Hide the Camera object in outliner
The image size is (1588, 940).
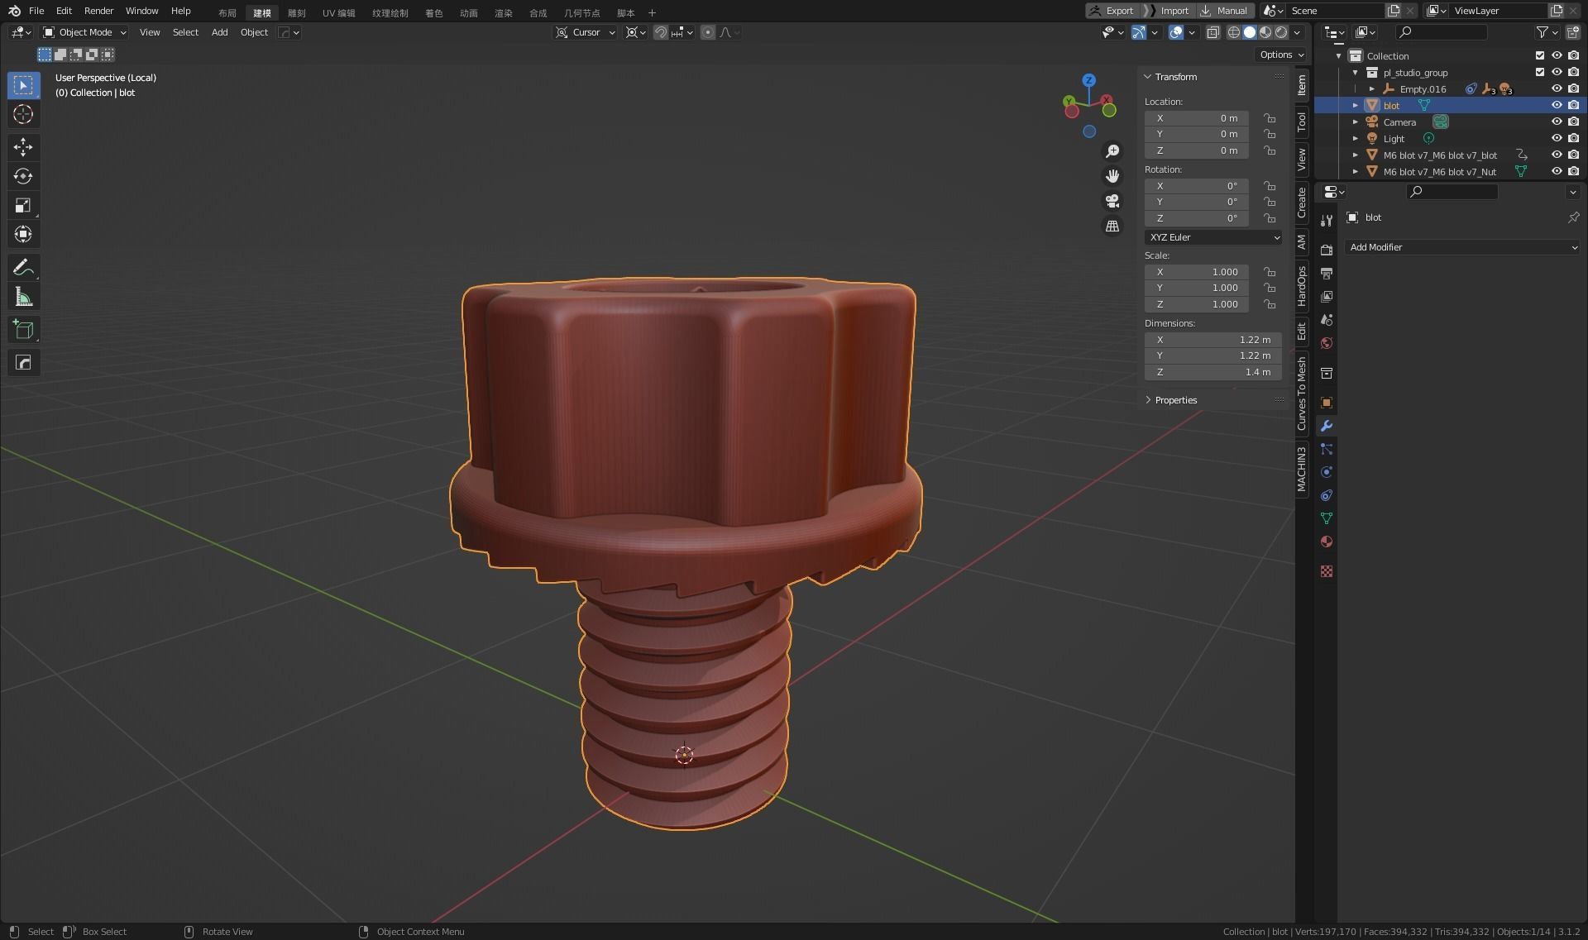(x=1556, y=122)
